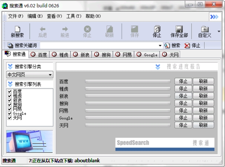Click 停止 button in the 搜狗 progress row
The width and height of the screenshot is (225, 167).
[x=183, y=103]
